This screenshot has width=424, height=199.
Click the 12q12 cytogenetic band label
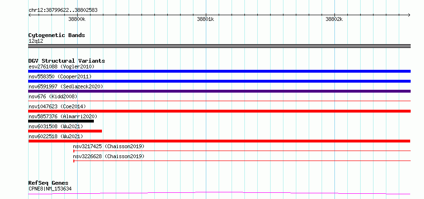tap(36, 41)
